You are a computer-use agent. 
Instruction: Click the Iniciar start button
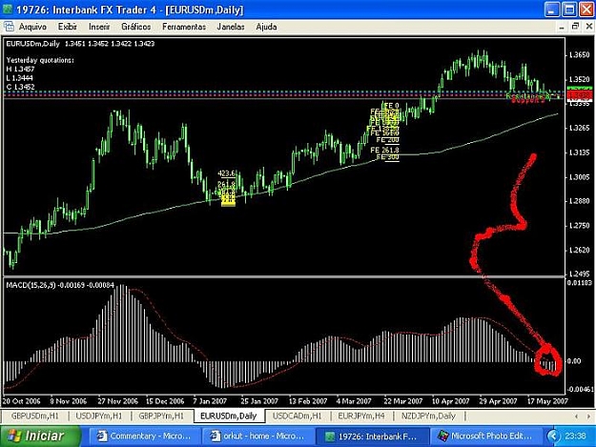point(40,436)
